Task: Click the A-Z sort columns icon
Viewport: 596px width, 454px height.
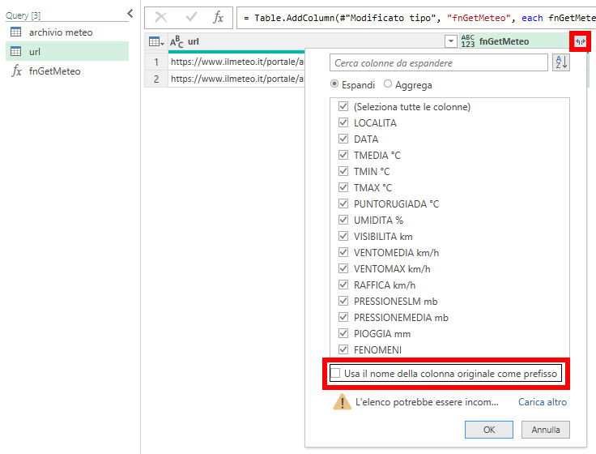Action: click(561, 62)
